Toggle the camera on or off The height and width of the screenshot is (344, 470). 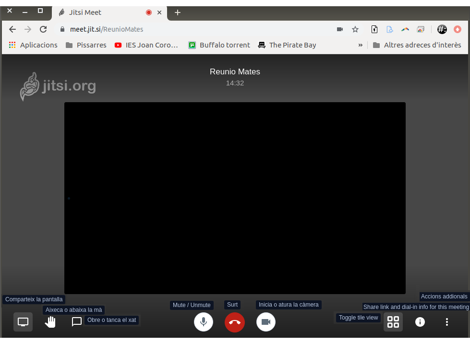(266, 322)
